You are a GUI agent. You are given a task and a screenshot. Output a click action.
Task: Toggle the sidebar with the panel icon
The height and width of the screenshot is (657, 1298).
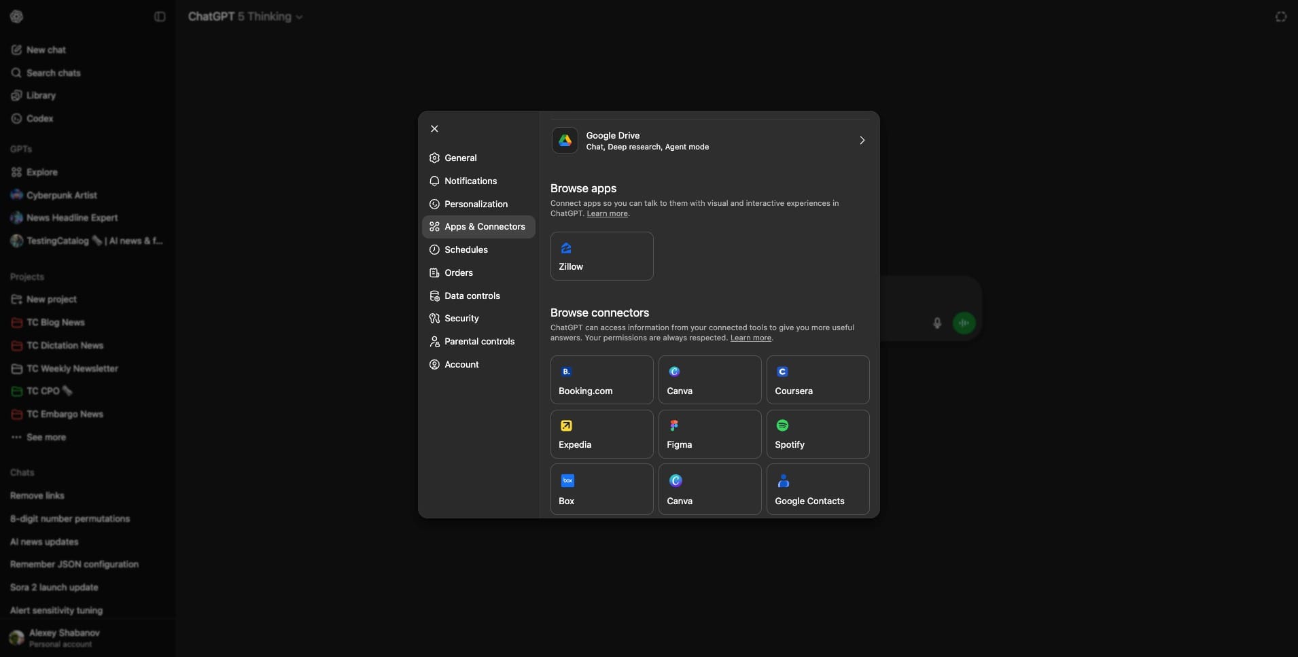(160, 16)
